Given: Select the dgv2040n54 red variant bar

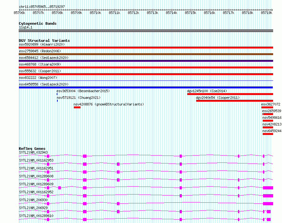Looking at the screenshot, I should (235, 101).
